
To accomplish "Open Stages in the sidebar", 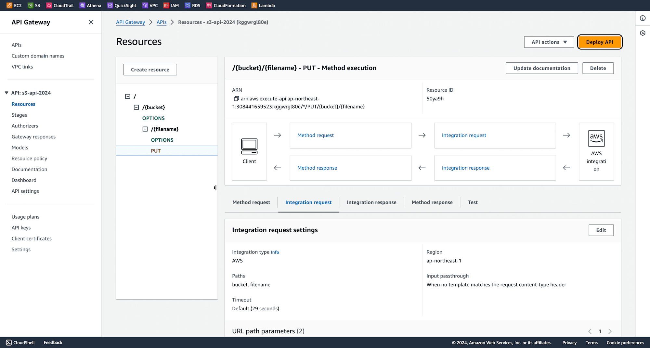I will coord(19,115).
